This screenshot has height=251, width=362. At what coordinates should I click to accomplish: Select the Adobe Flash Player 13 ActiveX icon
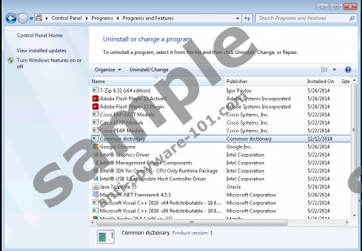(x=96, y=99)
